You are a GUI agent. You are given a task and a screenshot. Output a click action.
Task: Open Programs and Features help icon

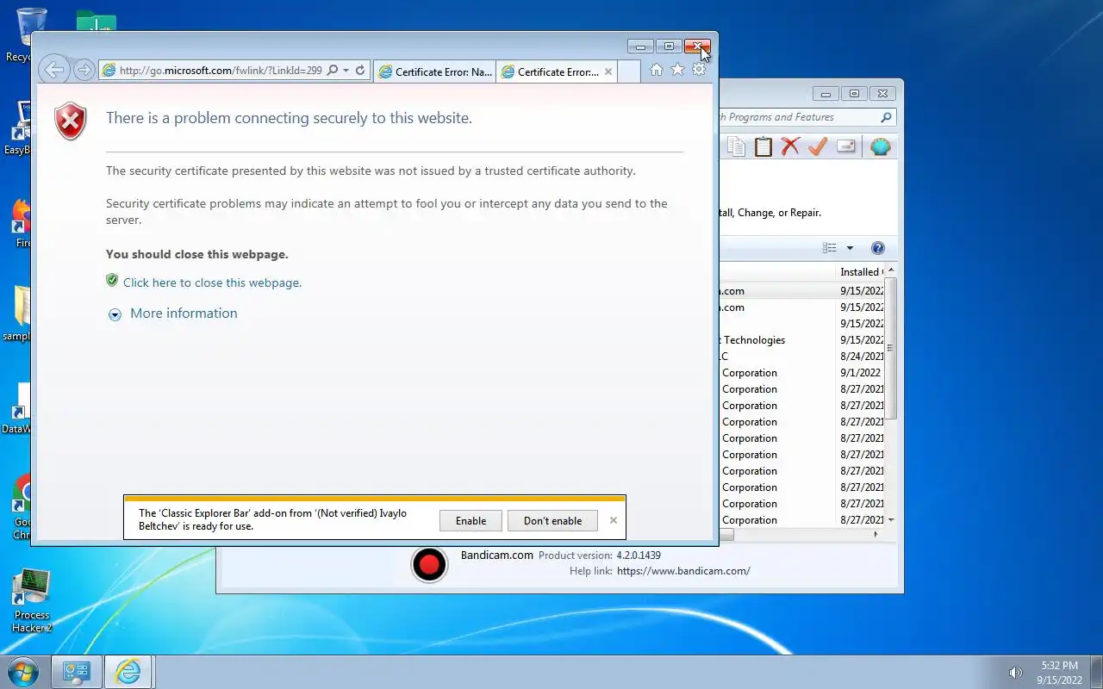(x=878, y=248)
